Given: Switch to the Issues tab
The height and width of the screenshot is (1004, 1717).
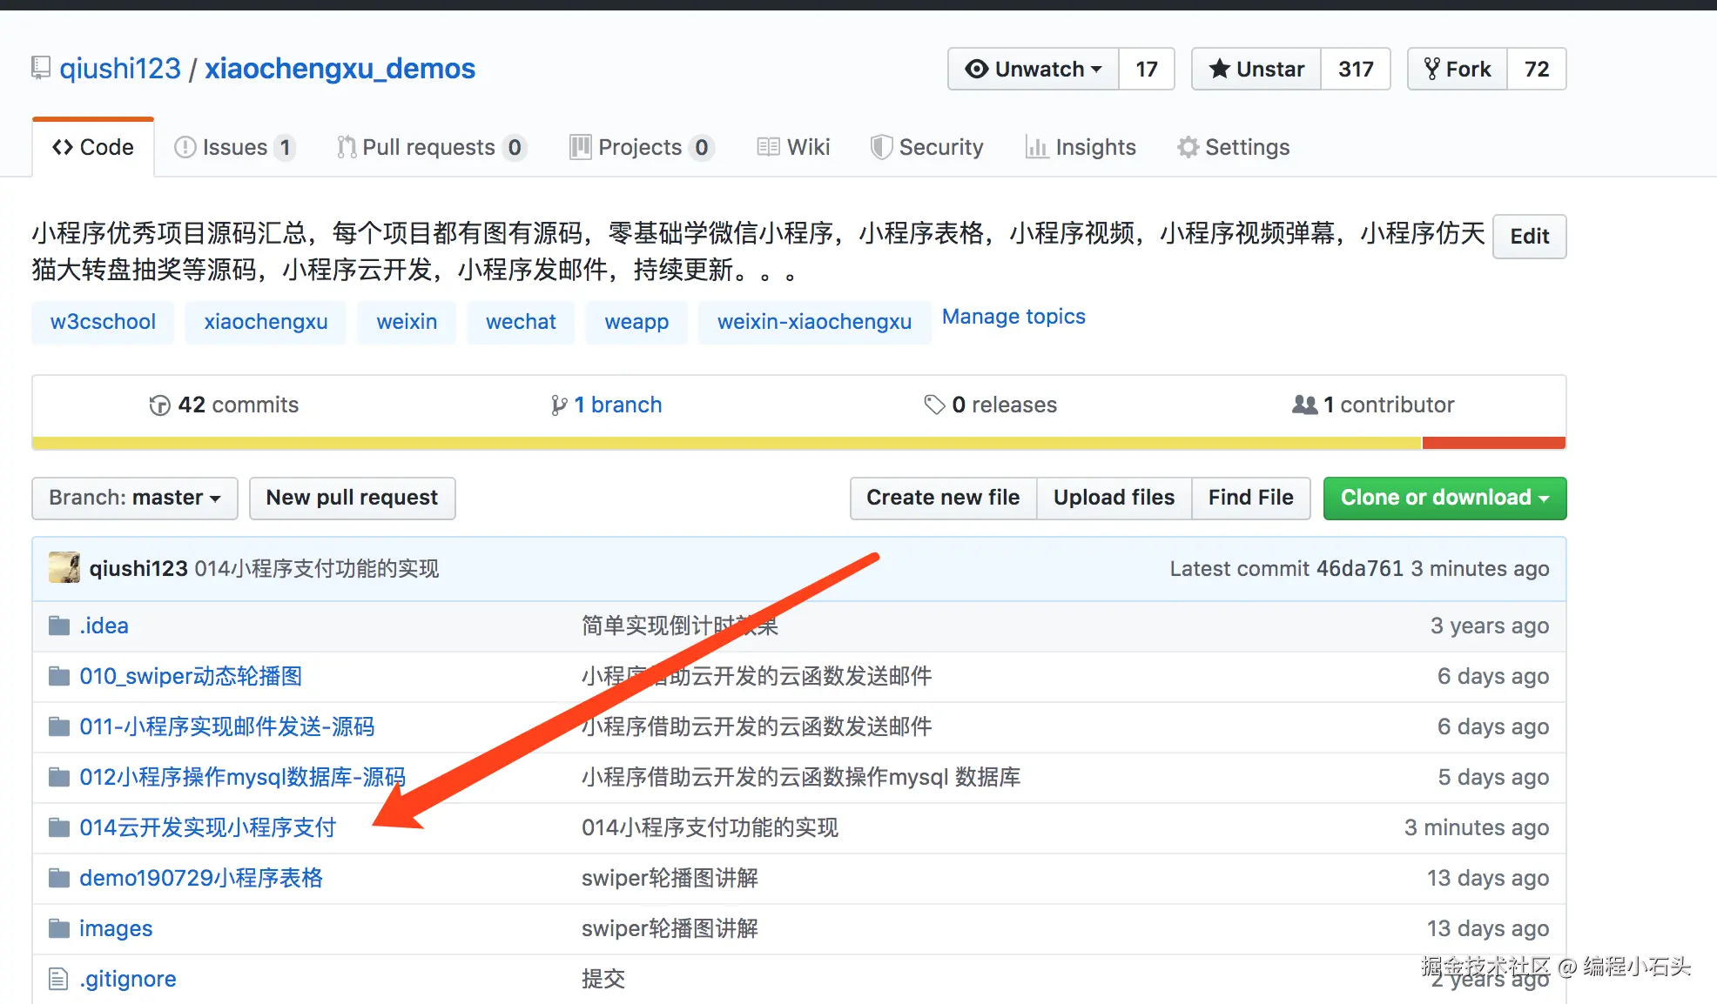Looking at the screenshot, I should [233, 147].
